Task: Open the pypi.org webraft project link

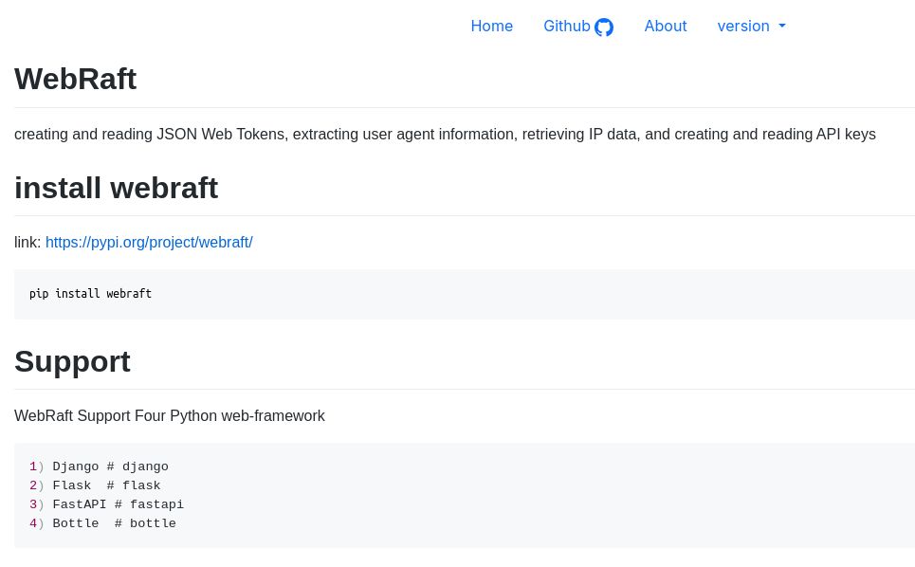Action: coord(149,242)
